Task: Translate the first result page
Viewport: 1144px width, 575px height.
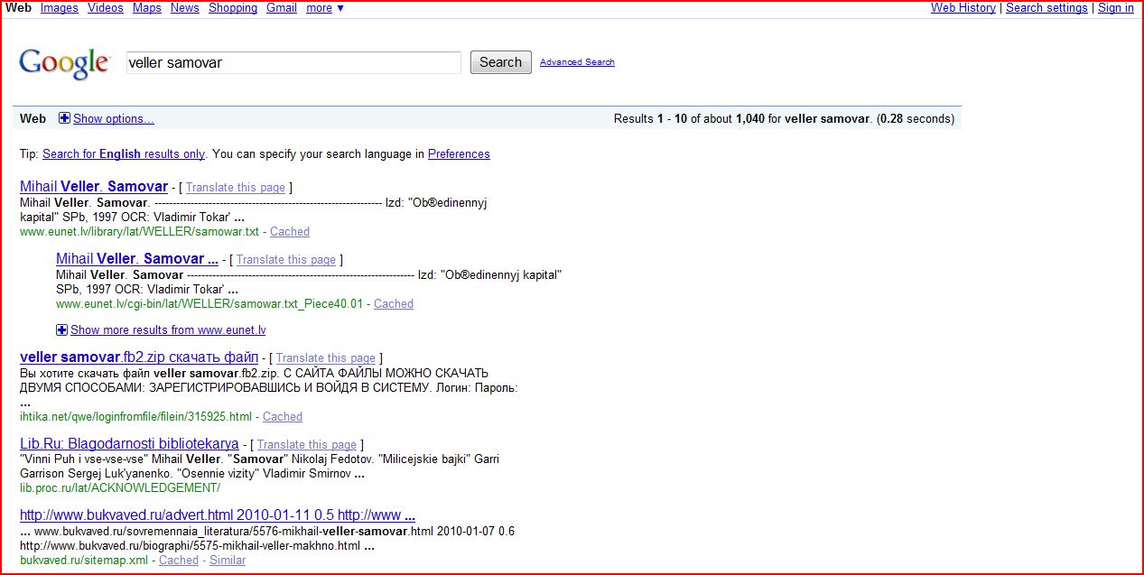Action: pyautogui.click(x=236, y=188)
